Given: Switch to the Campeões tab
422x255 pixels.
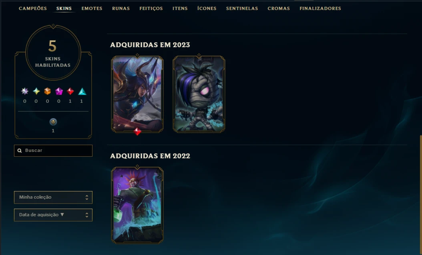Looking at the screenshot, I should (x=33, y=8).
